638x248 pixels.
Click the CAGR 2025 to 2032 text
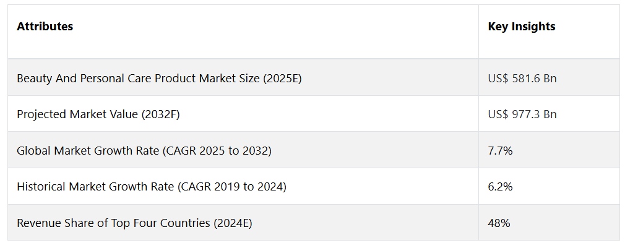217,151
